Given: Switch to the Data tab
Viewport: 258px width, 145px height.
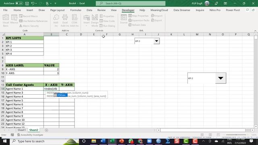Looking at the screenshot, I should (89, 10).
